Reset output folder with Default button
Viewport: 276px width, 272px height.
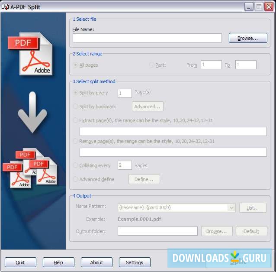(251, 231)
